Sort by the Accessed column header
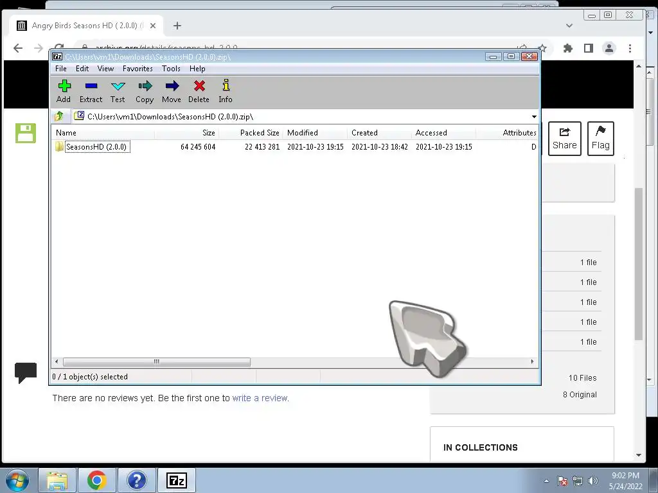658x493 pixels. 443,133
